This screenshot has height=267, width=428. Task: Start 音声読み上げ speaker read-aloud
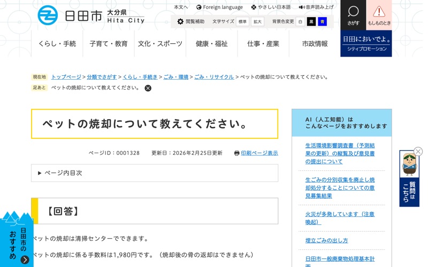point(316,7)
